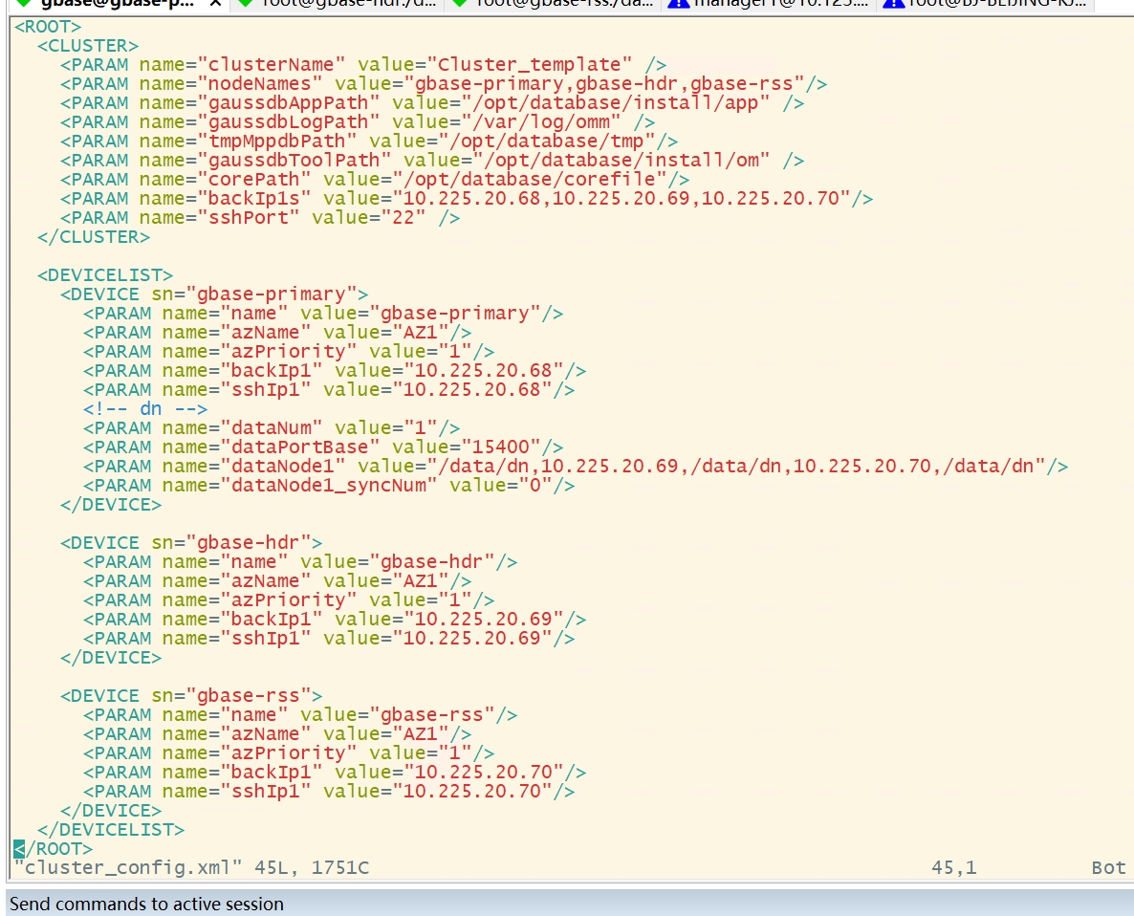The width and height of the screenshot is (1134, 916).
Task: Click the azPriority line under gbase-hdr device
Action: point(289,600)
